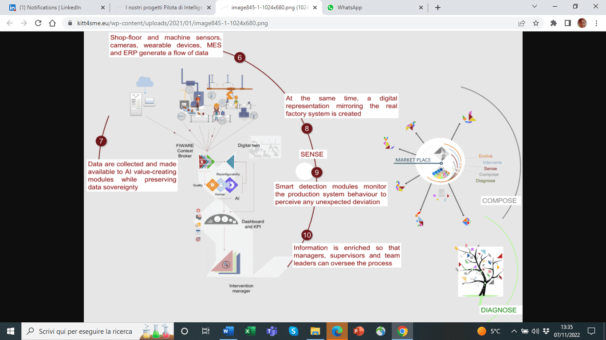Open the Chrome three-dot menu
Screen dimensions: 606x340
click(x=596, y=23)
